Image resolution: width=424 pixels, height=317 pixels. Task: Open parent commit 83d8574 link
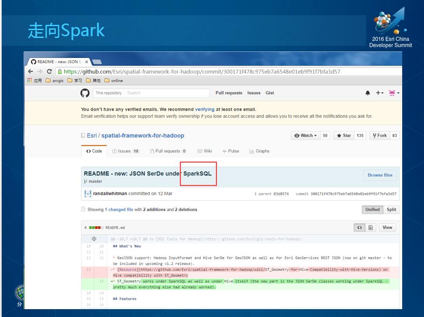281,194
